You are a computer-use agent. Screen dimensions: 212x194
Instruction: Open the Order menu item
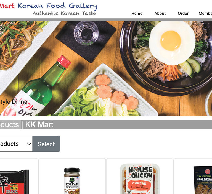click(x=183, y=13)
